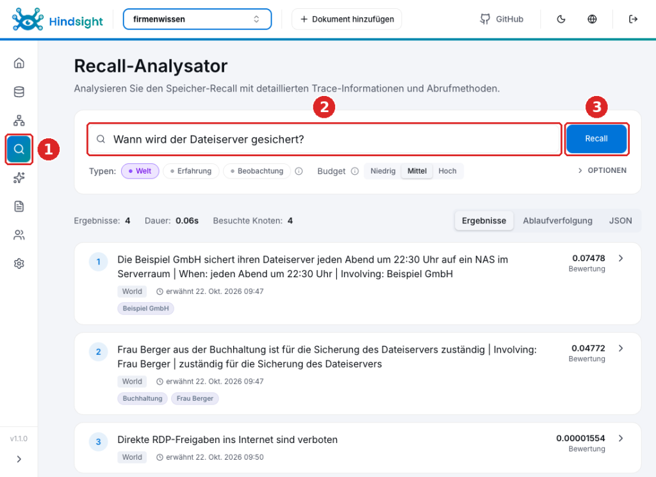Expand result 2 chevron with score 0.04772
The height and width of the screenshot is (477, 656).
tap(621, 348)
